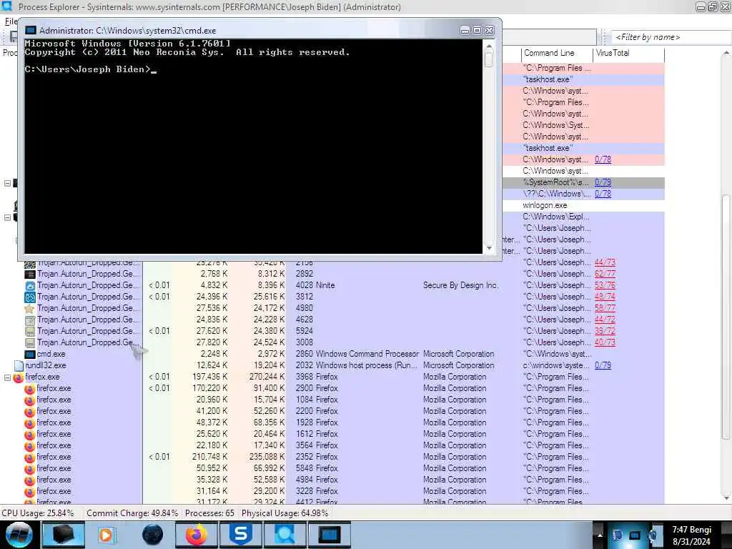Click Windows Command Processor description cell
This screenshot has width=732, height=549.
pyautogui.click(x=367, y=354)
